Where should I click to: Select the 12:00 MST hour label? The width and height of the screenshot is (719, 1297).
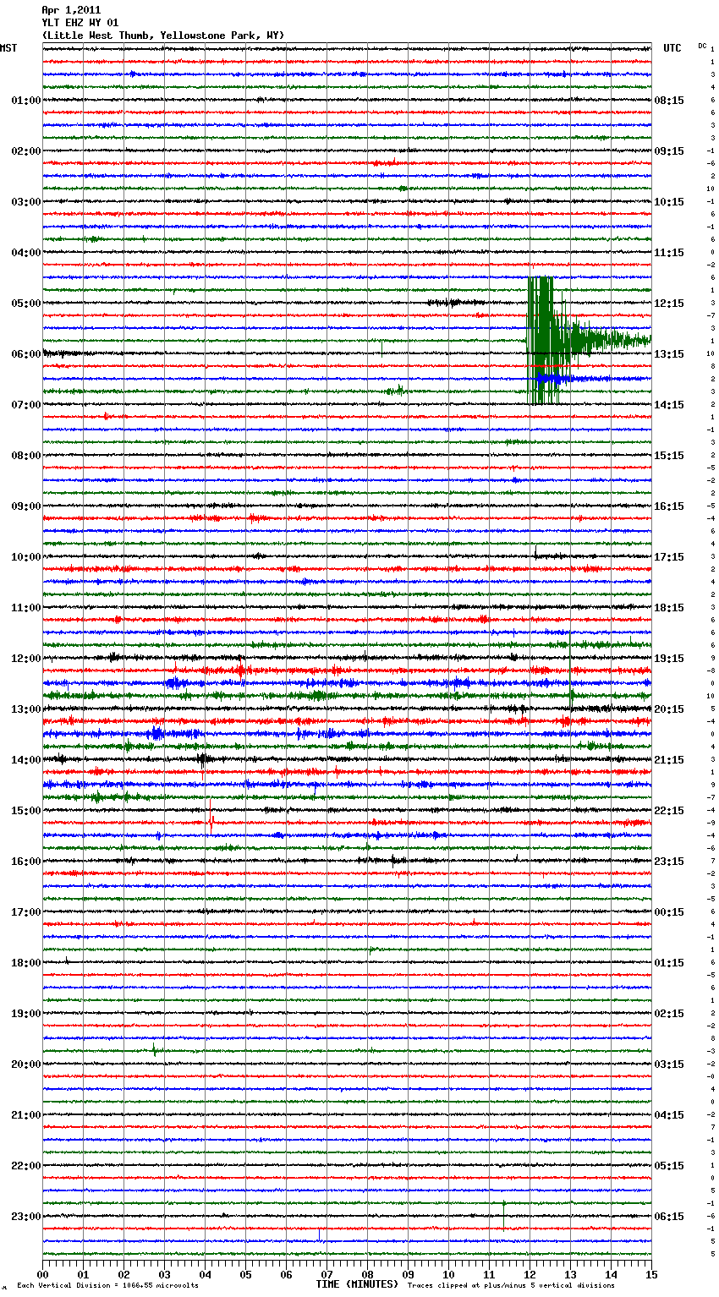(25, 659)
